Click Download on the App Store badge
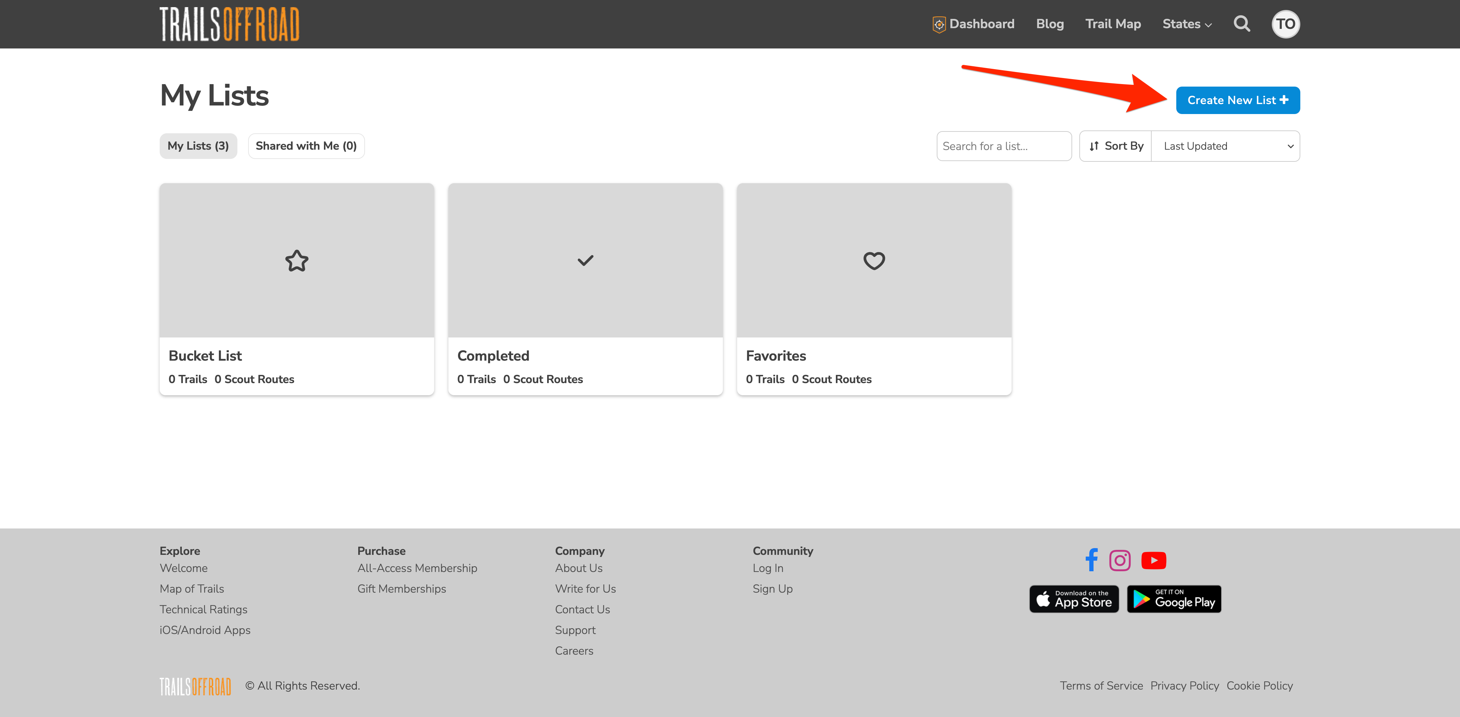 point(1074,599)
